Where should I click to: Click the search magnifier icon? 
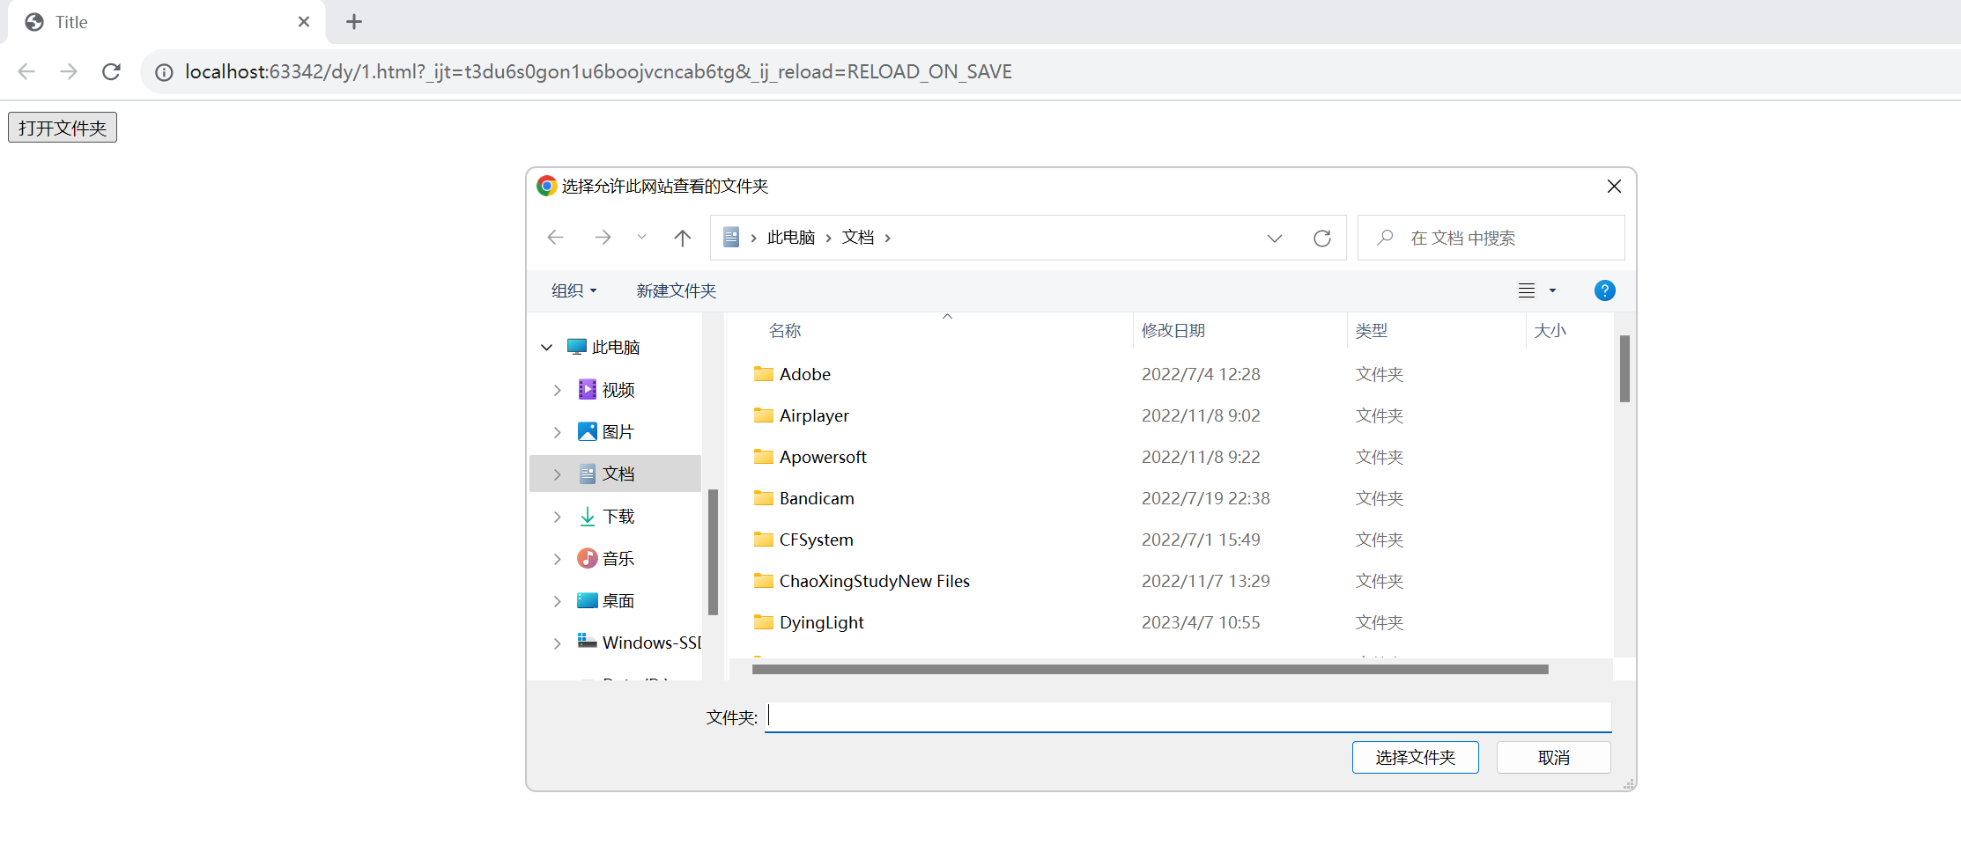point(1385,237)
